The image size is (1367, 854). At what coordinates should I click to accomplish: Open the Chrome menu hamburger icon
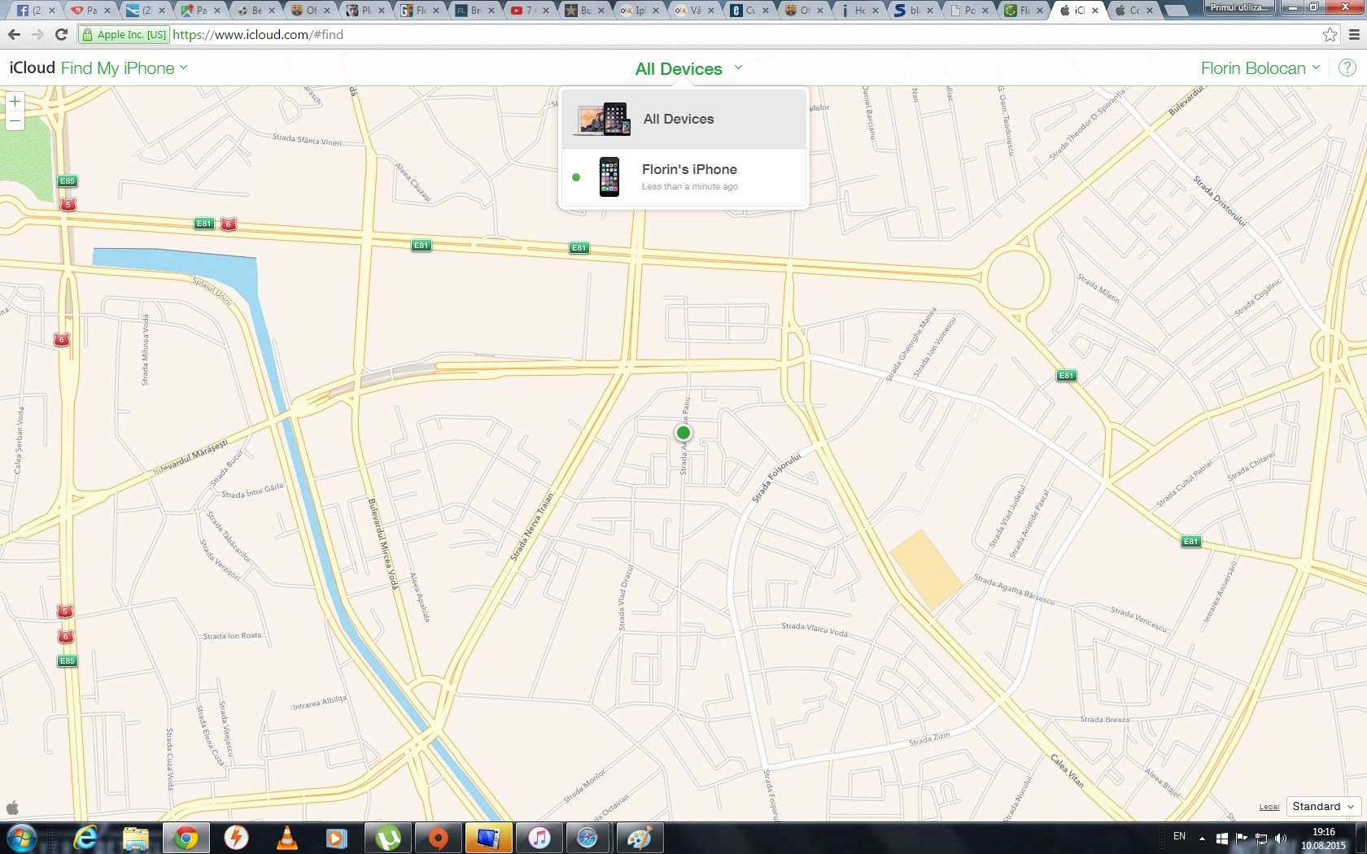(x=1354, y=34)
